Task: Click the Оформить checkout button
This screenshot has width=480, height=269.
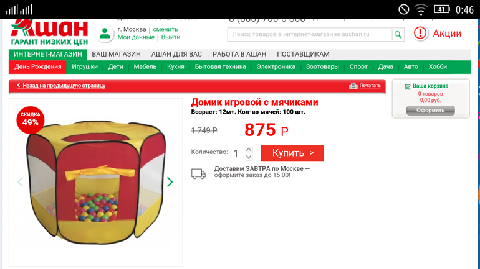Action: [x=430, y=111]
